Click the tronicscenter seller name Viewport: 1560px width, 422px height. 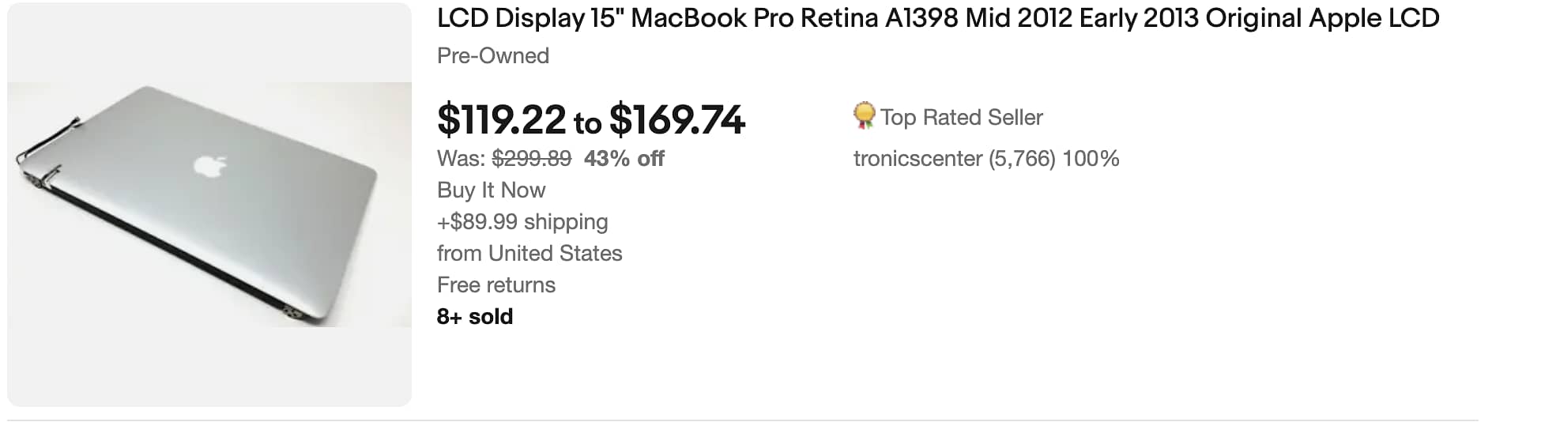coord(918,159)
